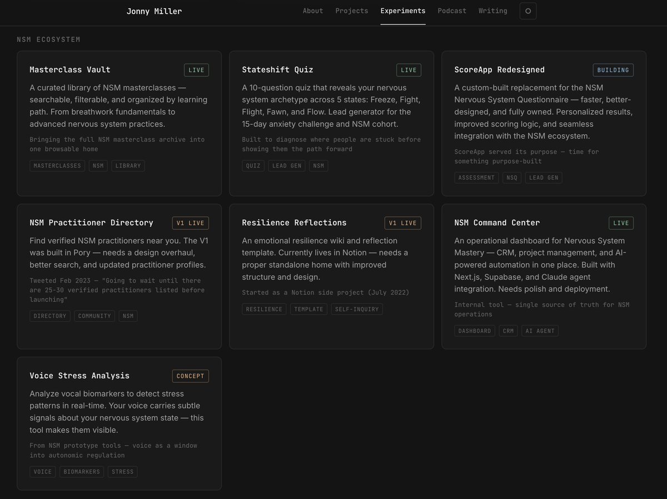Click the NSM ECOSYSTEM section heading
This screenshot has height=499, width=667.
click(x=49, y=39)
